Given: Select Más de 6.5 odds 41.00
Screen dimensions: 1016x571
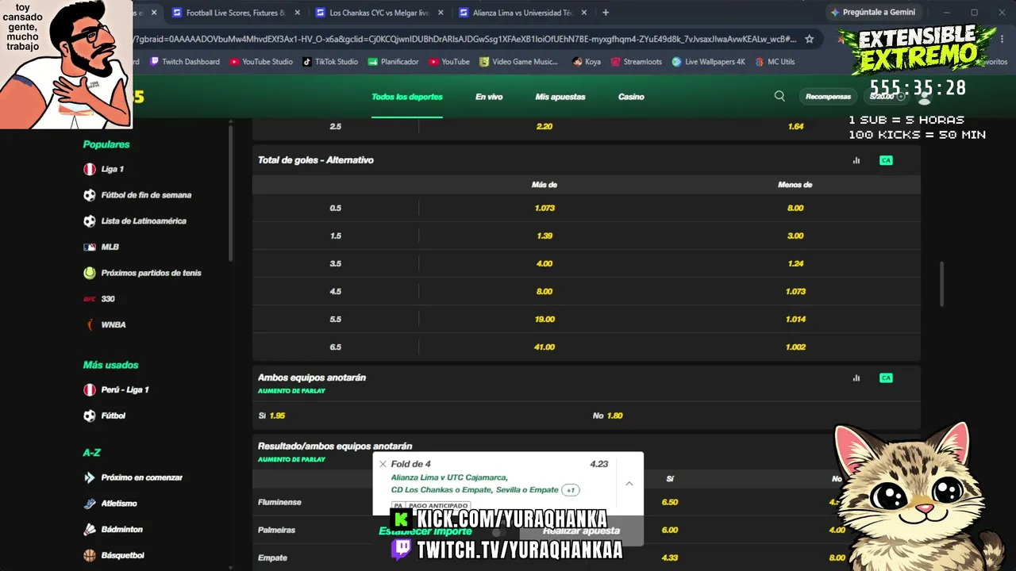Looking at the screenshot, I should 545,347.
